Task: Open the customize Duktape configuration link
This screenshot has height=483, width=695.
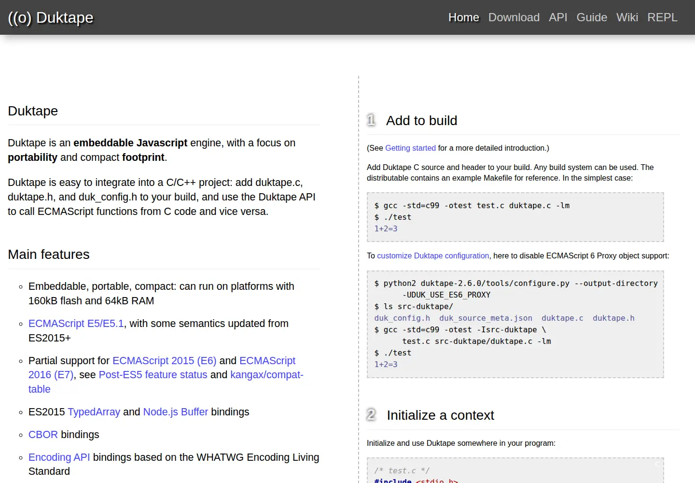Action: (433, 256)
